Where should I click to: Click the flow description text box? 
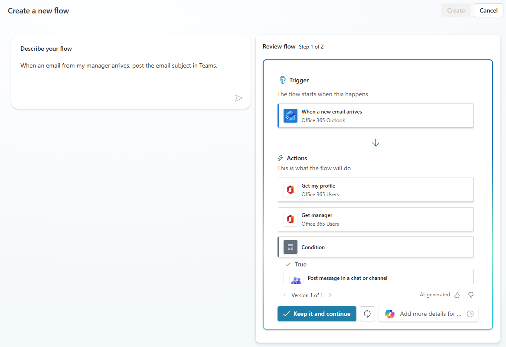click(x=131, y=71)
